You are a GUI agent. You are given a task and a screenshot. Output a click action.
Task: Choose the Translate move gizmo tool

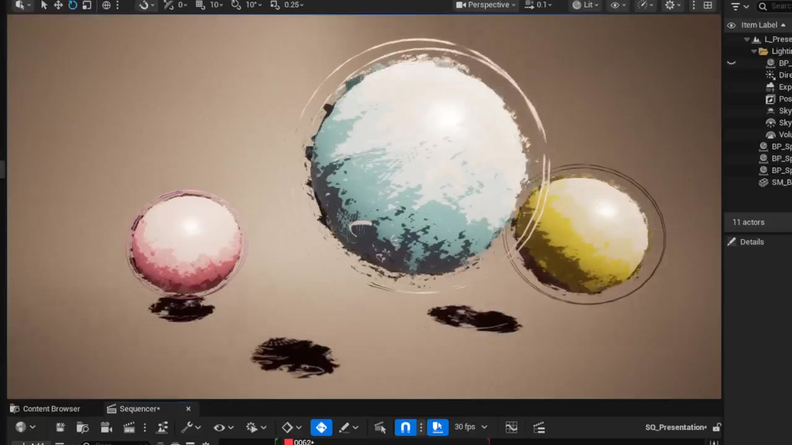click(x=58, y=5)
